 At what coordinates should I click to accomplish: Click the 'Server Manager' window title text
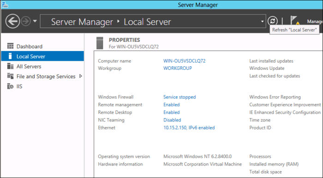click(x=198, y=5)
